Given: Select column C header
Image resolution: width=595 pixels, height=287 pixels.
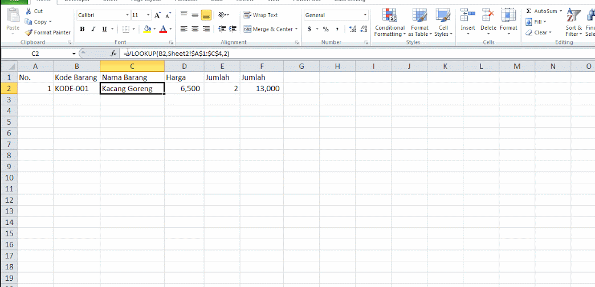Looking at the screenshot, I should pyautogui.click(x=132, y=67).
